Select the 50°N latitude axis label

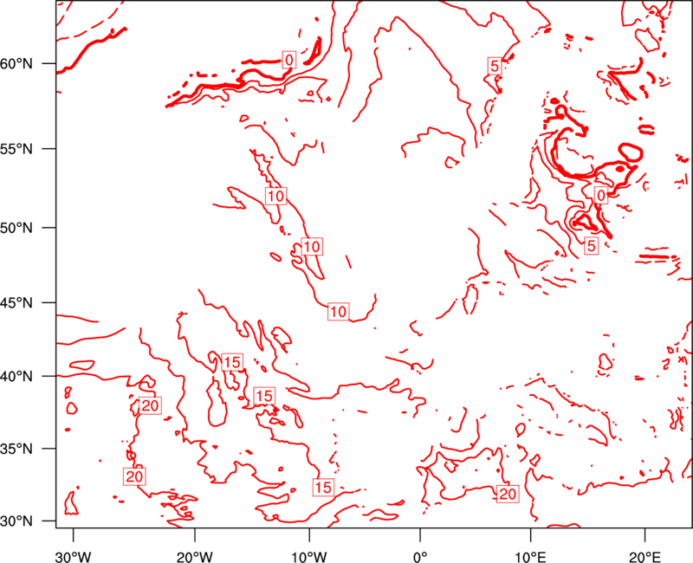(16, 229)
